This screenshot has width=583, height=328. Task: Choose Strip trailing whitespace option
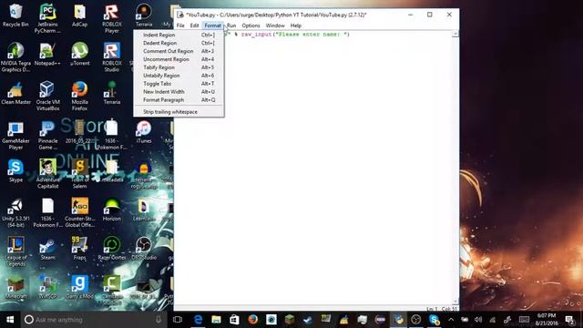pos(179,111)
